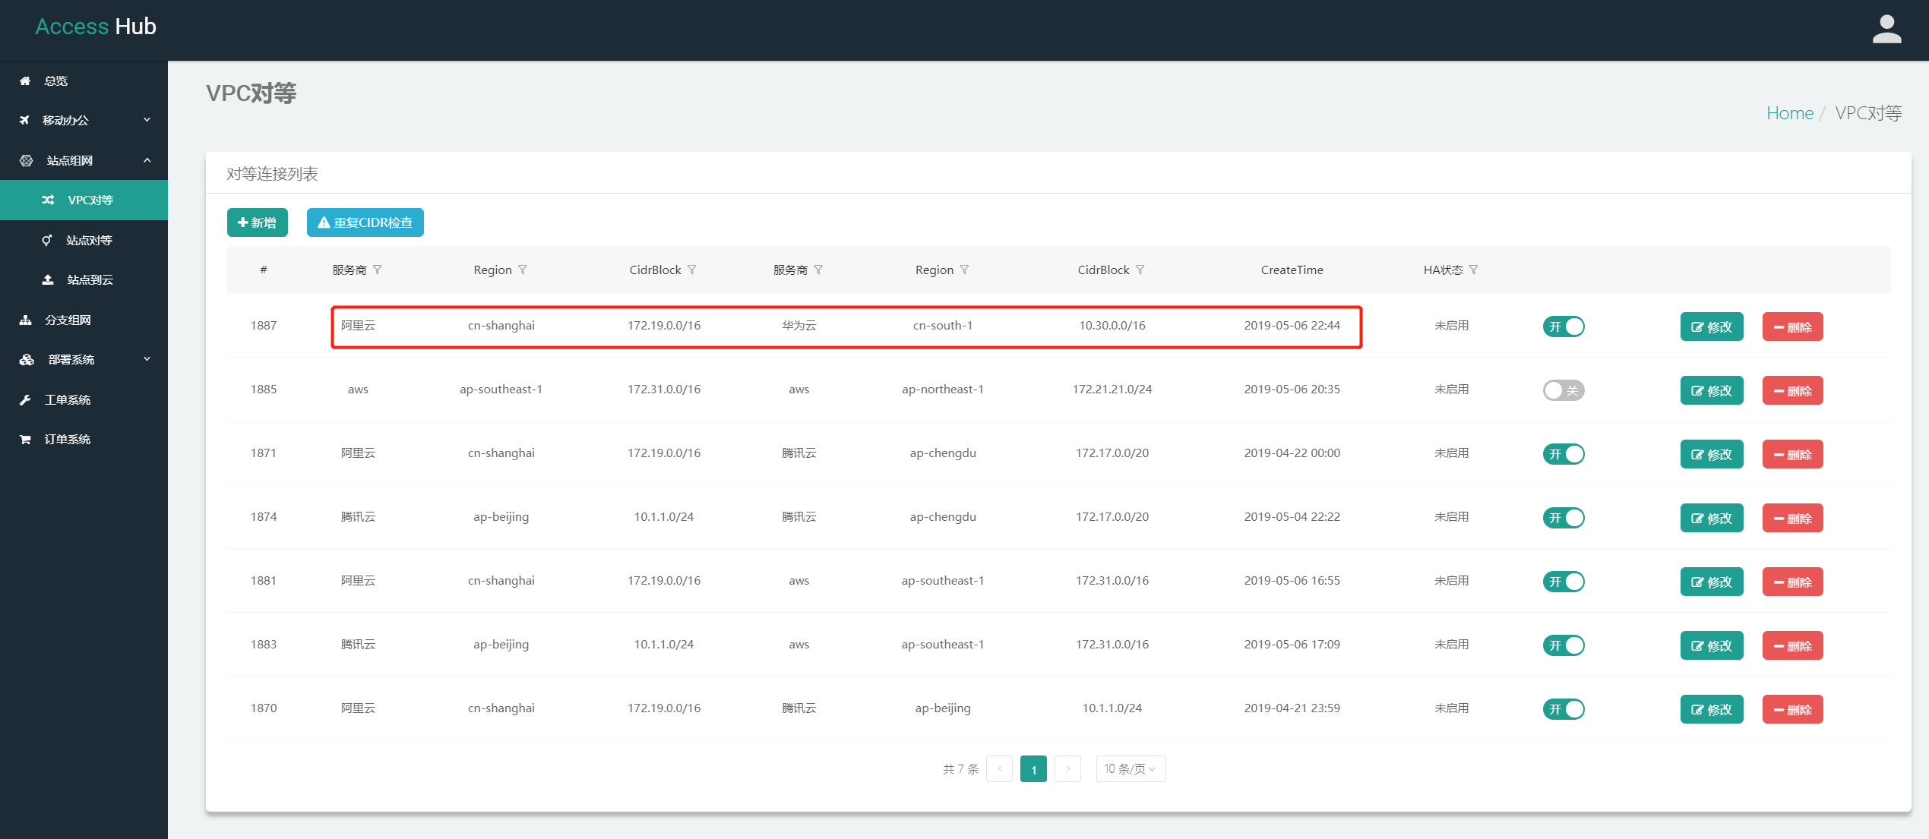The image size is (1929, 839).
Task: Go to pagination page 1
Action: click(x=1033, y=768)
